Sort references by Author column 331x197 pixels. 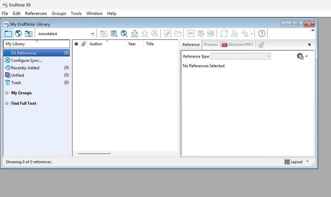(x=106, y=44)
